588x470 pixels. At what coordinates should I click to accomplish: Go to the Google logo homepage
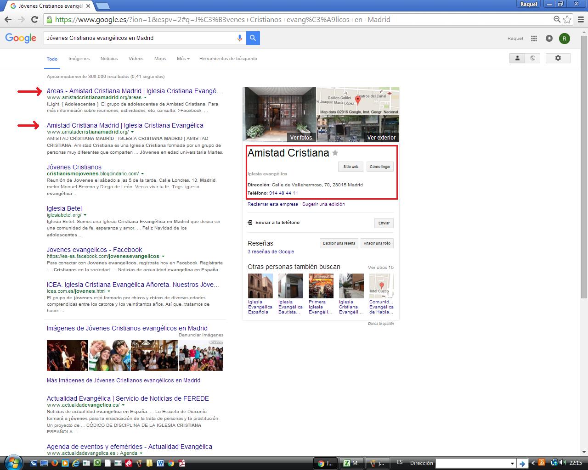21,38
